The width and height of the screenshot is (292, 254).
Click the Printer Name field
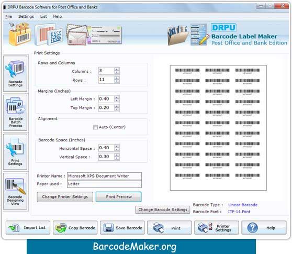point(104,176)
